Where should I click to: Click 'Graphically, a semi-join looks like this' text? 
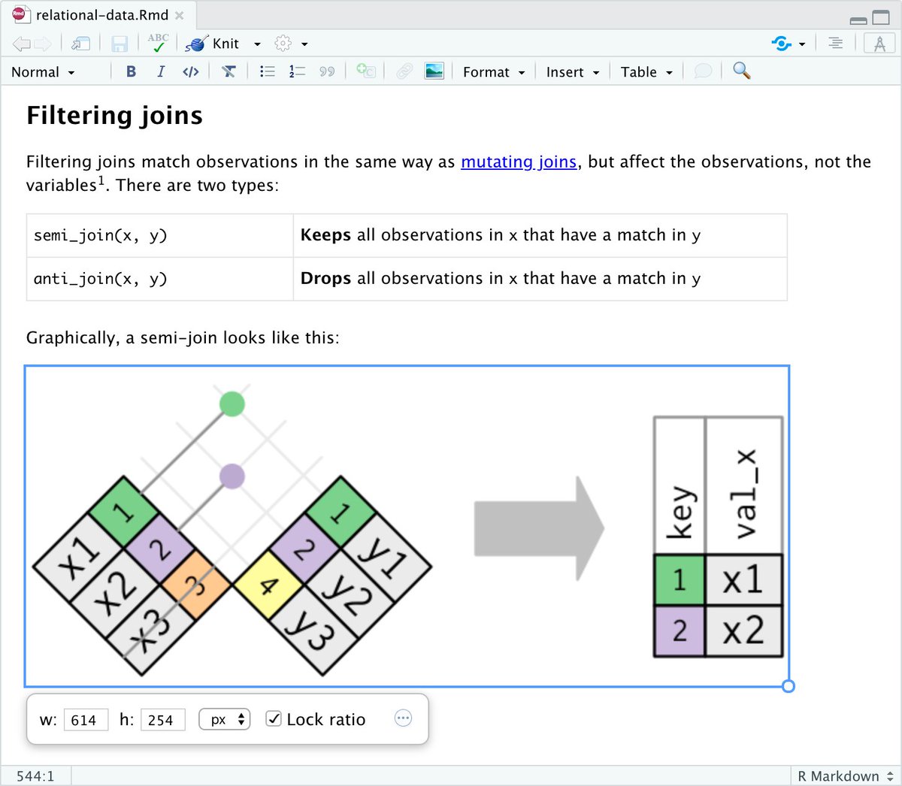pos(183,338)
